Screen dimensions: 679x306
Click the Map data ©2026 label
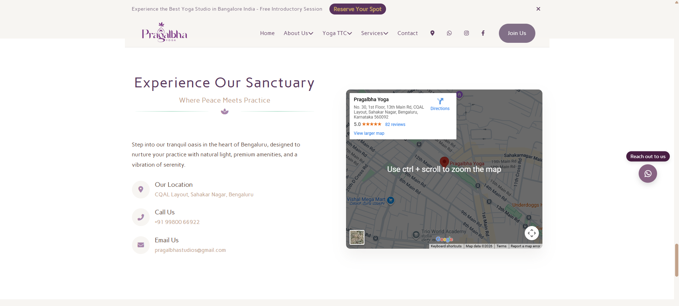[479, 246]
